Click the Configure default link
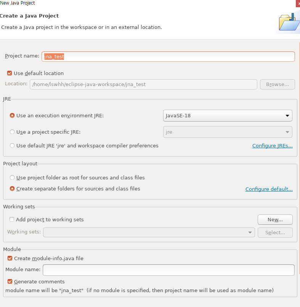This screenshot has width=300, height=307. coord(269,189)
